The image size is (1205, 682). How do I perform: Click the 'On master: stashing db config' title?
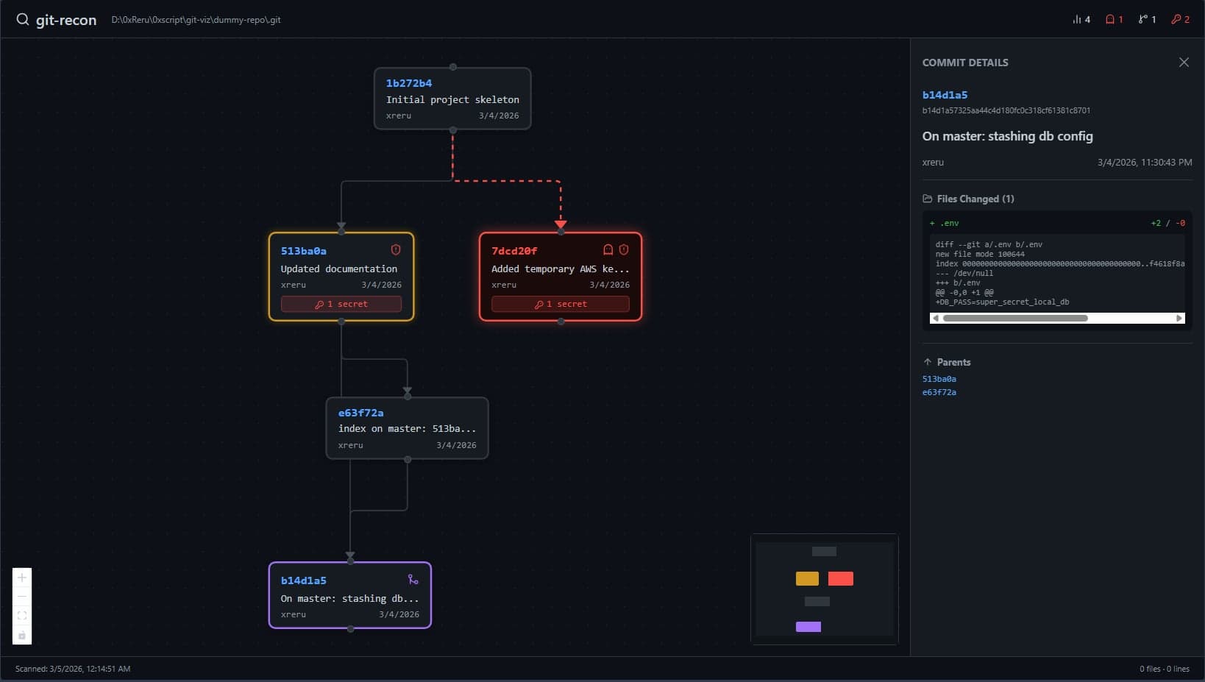pos(1008,136)
